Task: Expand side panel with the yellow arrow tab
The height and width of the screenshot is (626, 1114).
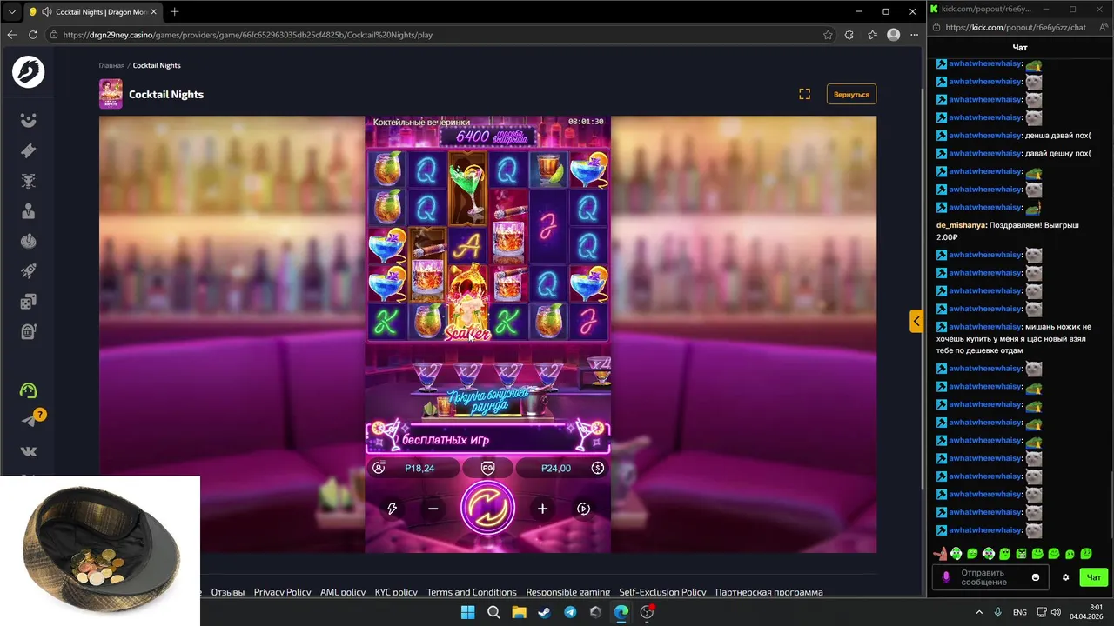Action: (x=916, y=321)
